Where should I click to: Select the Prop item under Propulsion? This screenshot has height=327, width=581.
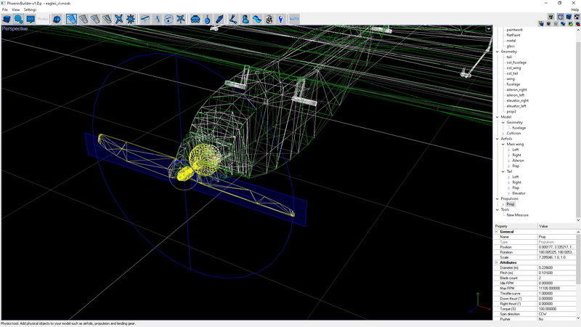tap(511, 204)
